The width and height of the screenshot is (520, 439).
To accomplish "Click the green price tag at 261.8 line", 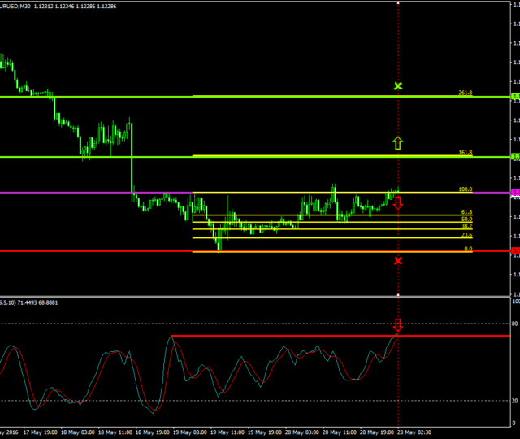I will 515,97.
